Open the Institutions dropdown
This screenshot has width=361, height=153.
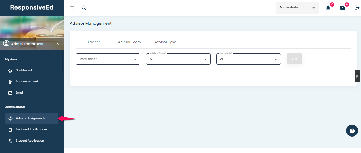pos(108,59)
